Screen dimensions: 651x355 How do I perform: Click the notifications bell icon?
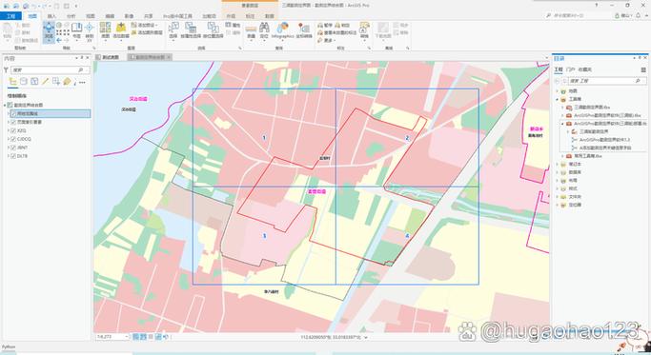point(638,15)
